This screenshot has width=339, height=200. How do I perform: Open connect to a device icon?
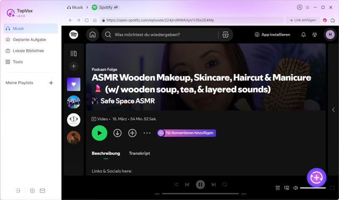[287, 188]
